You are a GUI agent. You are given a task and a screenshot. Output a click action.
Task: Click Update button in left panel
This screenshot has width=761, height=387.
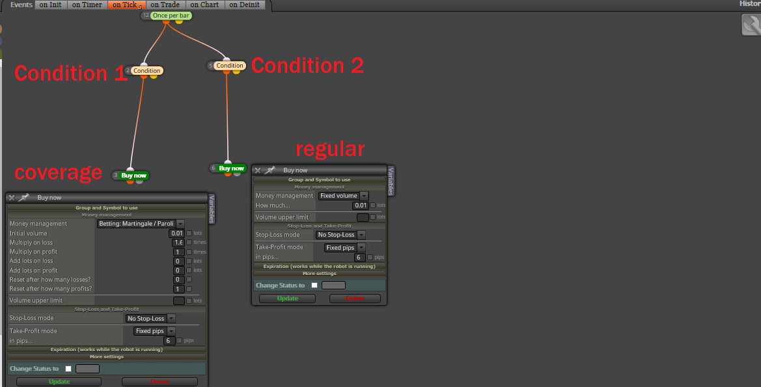click(59, 382)
